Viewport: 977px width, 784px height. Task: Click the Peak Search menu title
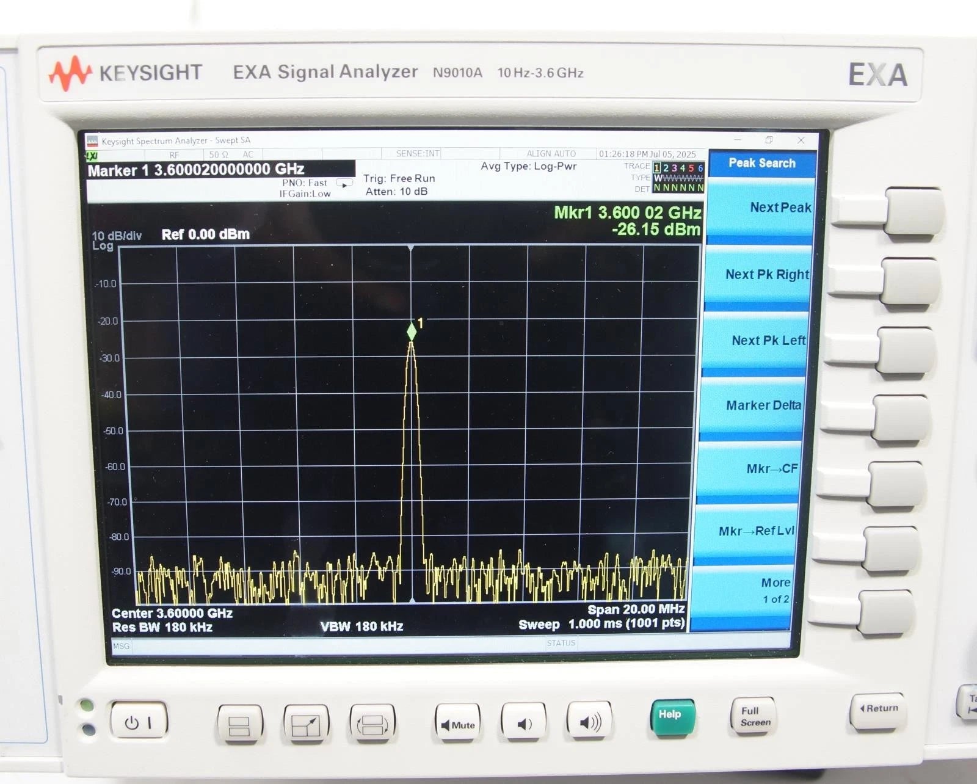click(x=761, y=163)
